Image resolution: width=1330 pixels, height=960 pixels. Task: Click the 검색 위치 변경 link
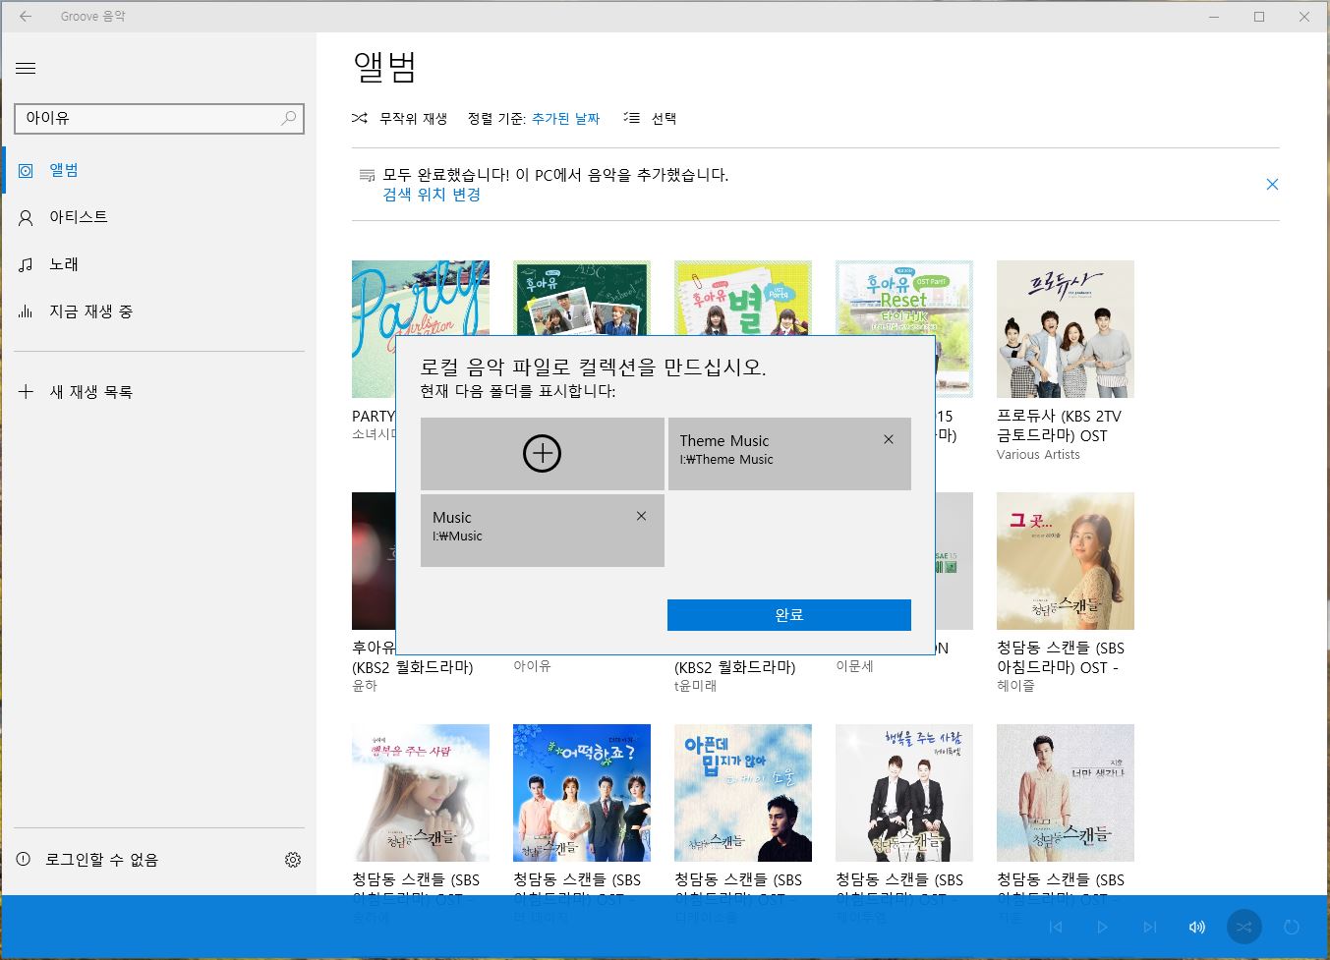(x=432, y=195)
